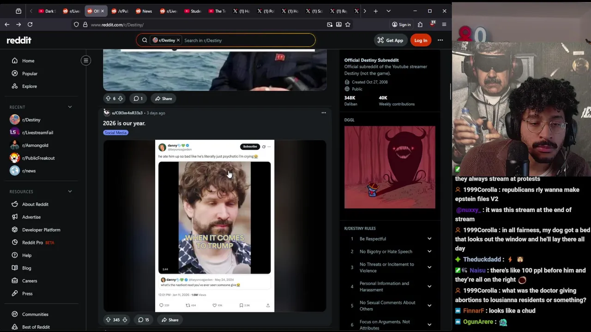Viewport: 591px width, 332px height.
Task: Open Developer Platform link
Action: 41,230
